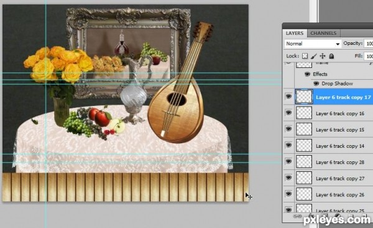Select Layer 6 track copy 28 layer
Viewport: 373px width, 228px height.
coord(333,162)
